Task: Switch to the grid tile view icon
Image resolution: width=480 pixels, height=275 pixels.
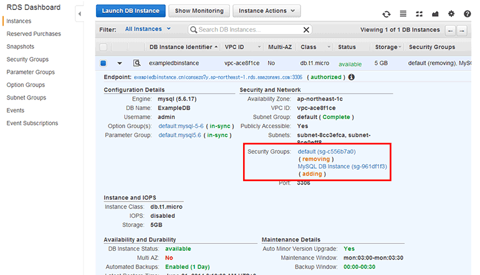Action: (x=419, y=14)
